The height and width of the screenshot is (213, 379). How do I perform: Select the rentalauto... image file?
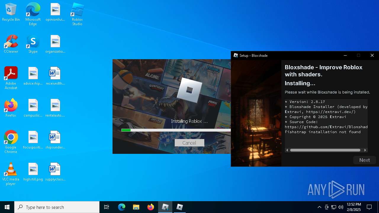[55, 108]
